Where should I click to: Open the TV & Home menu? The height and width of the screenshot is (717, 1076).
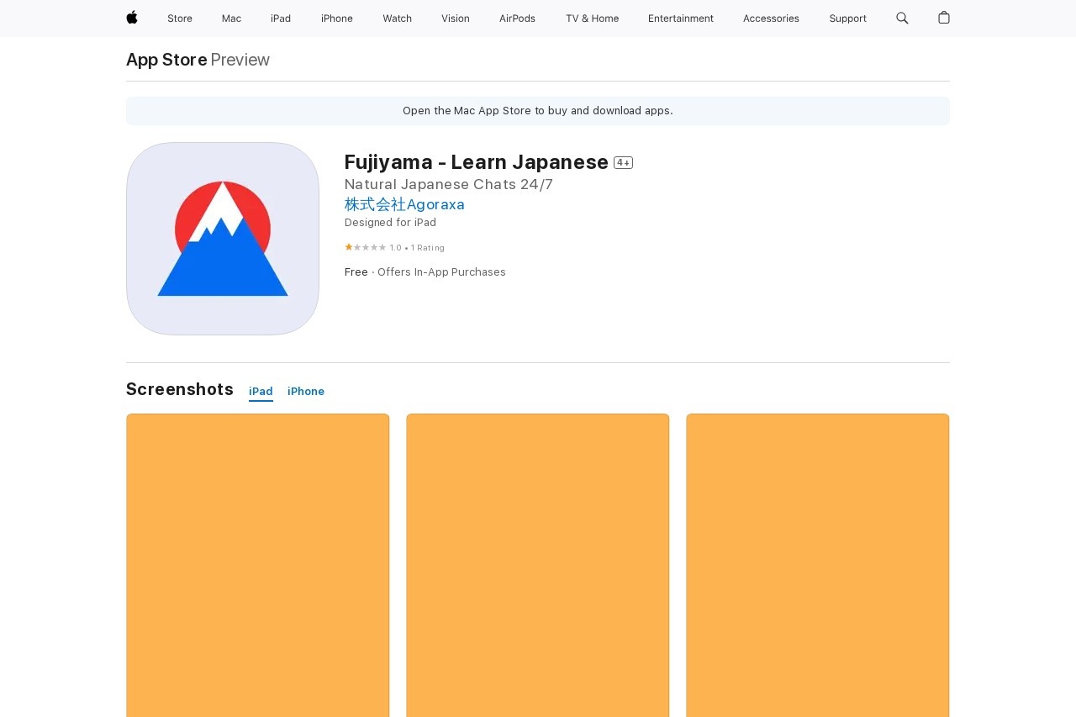pyautogui.click(x=592, y=18)
